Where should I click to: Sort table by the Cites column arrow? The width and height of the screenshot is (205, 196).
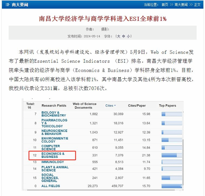[115, 106]
